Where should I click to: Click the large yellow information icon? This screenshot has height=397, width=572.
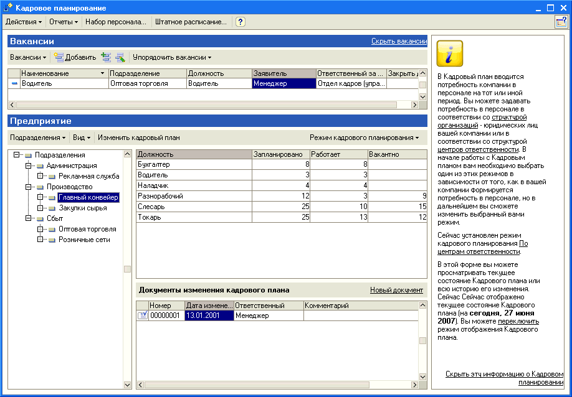click(x=450, y=54)
